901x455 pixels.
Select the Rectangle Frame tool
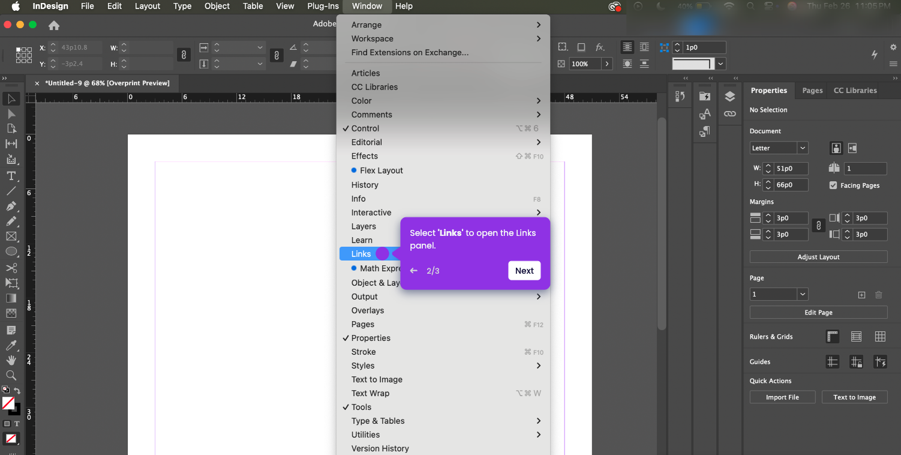[x=11, y=237]
